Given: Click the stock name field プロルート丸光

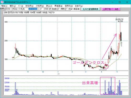Looking at the screenshot, I should point(20,9).
